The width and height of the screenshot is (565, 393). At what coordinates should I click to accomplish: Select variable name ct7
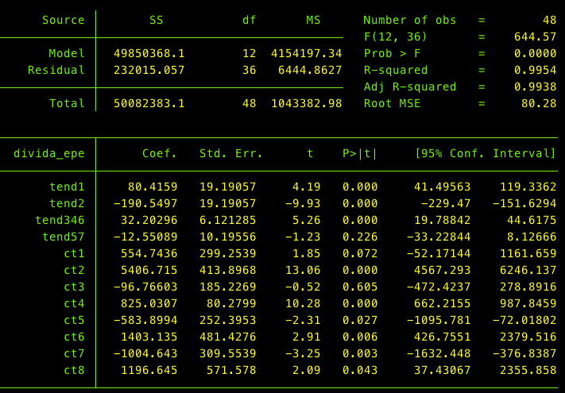tap(74, 354)
